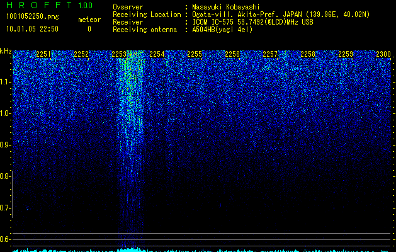Click the Ogata-vill. Akita-Pref. JAPAN location text
Image resolution: width=396 pixels, height=252 pixels.
point(281,14)
